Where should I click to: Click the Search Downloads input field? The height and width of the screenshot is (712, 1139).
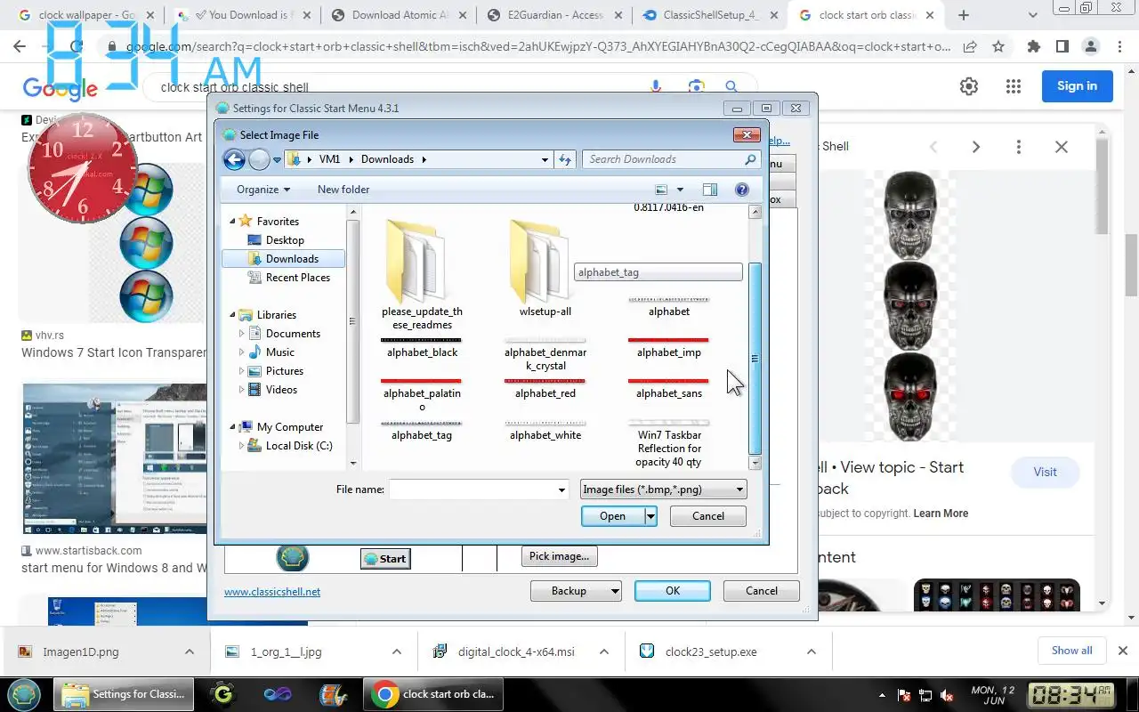click(x=663, y=159)
